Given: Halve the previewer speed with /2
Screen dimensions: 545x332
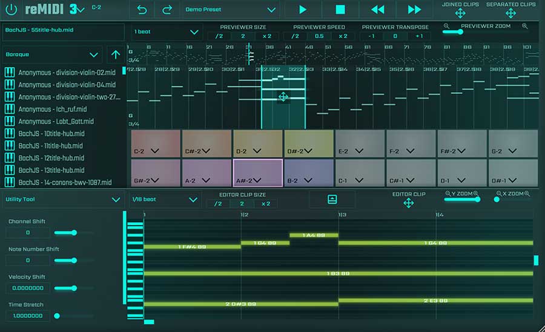Looking at the screenshot, I should [295, 36].
